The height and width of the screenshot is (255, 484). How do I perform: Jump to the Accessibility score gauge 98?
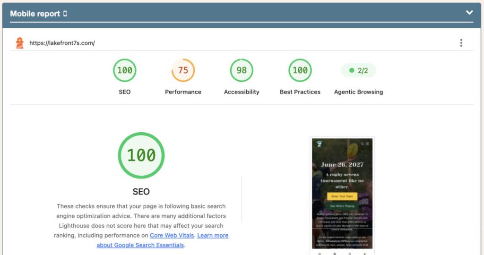242,70
